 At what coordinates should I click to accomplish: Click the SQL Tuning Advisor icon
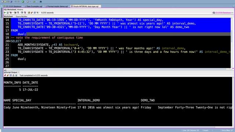coord(18,13)
